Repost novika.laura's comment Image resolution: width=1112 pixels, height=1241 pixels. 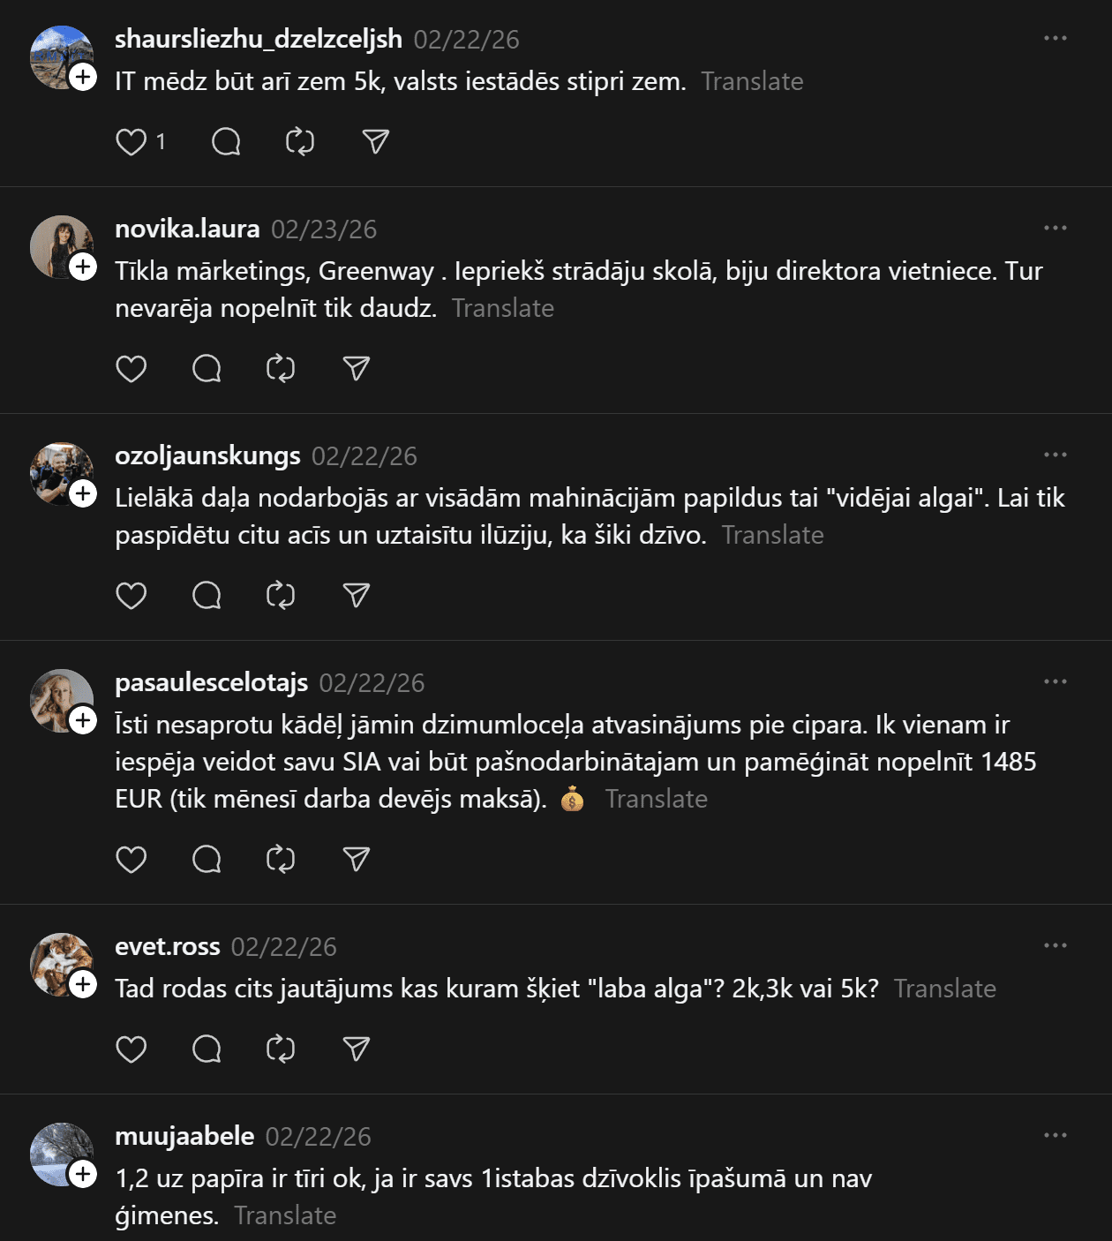(281, 369)
